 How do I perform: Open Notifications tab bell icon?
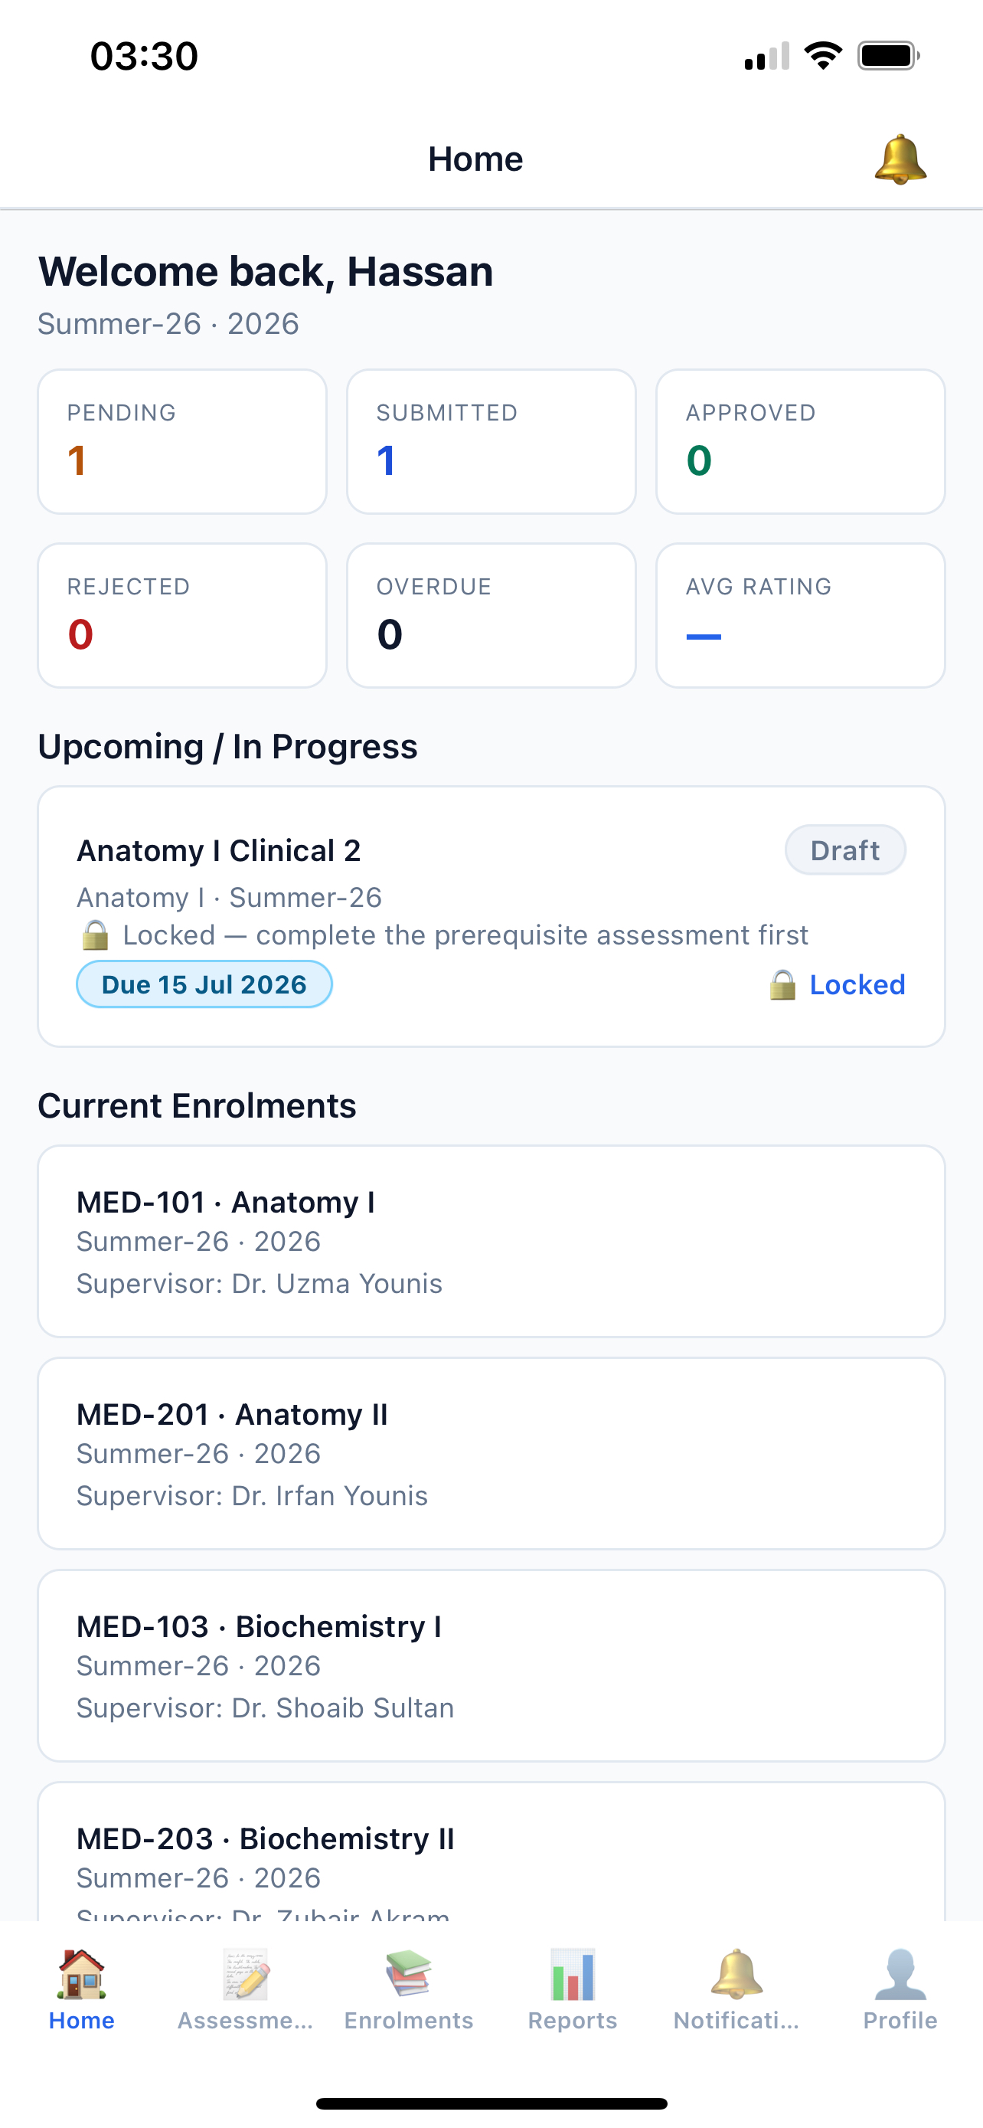tap(736, 1974)
